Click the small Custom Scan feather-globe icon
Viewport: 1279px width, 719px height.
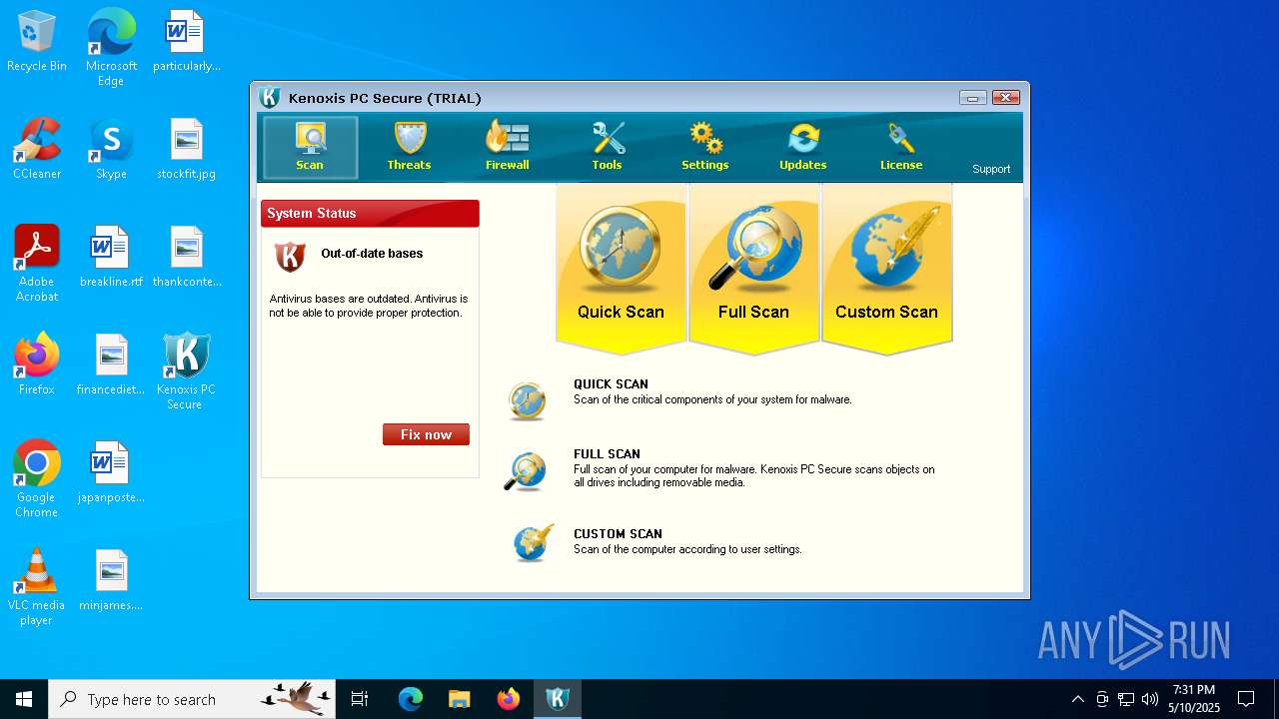click(534, 543)
